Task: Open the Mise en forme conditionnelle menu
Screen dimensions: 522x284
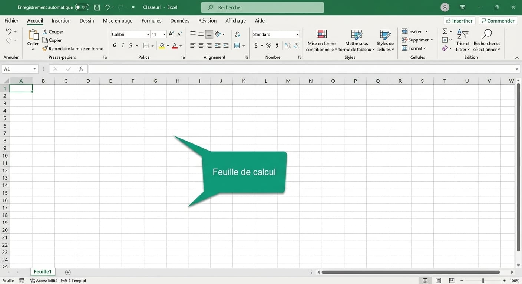Action: [321, 41]
